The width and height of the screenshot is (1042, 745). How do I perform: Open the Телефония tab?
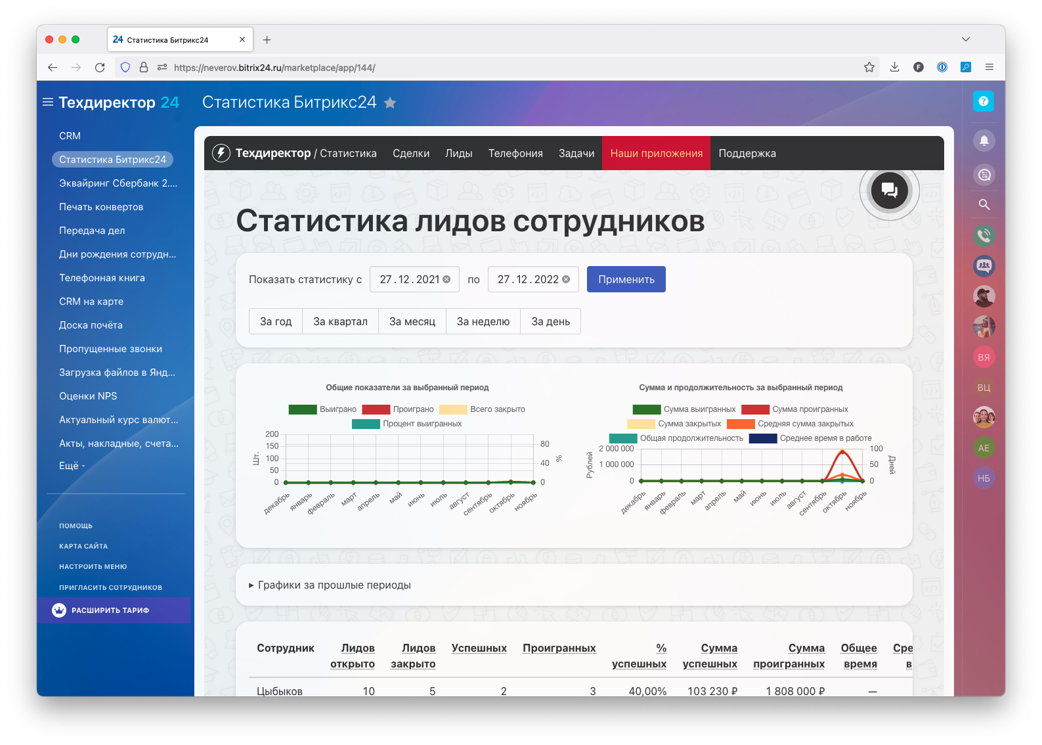[515, 153]
